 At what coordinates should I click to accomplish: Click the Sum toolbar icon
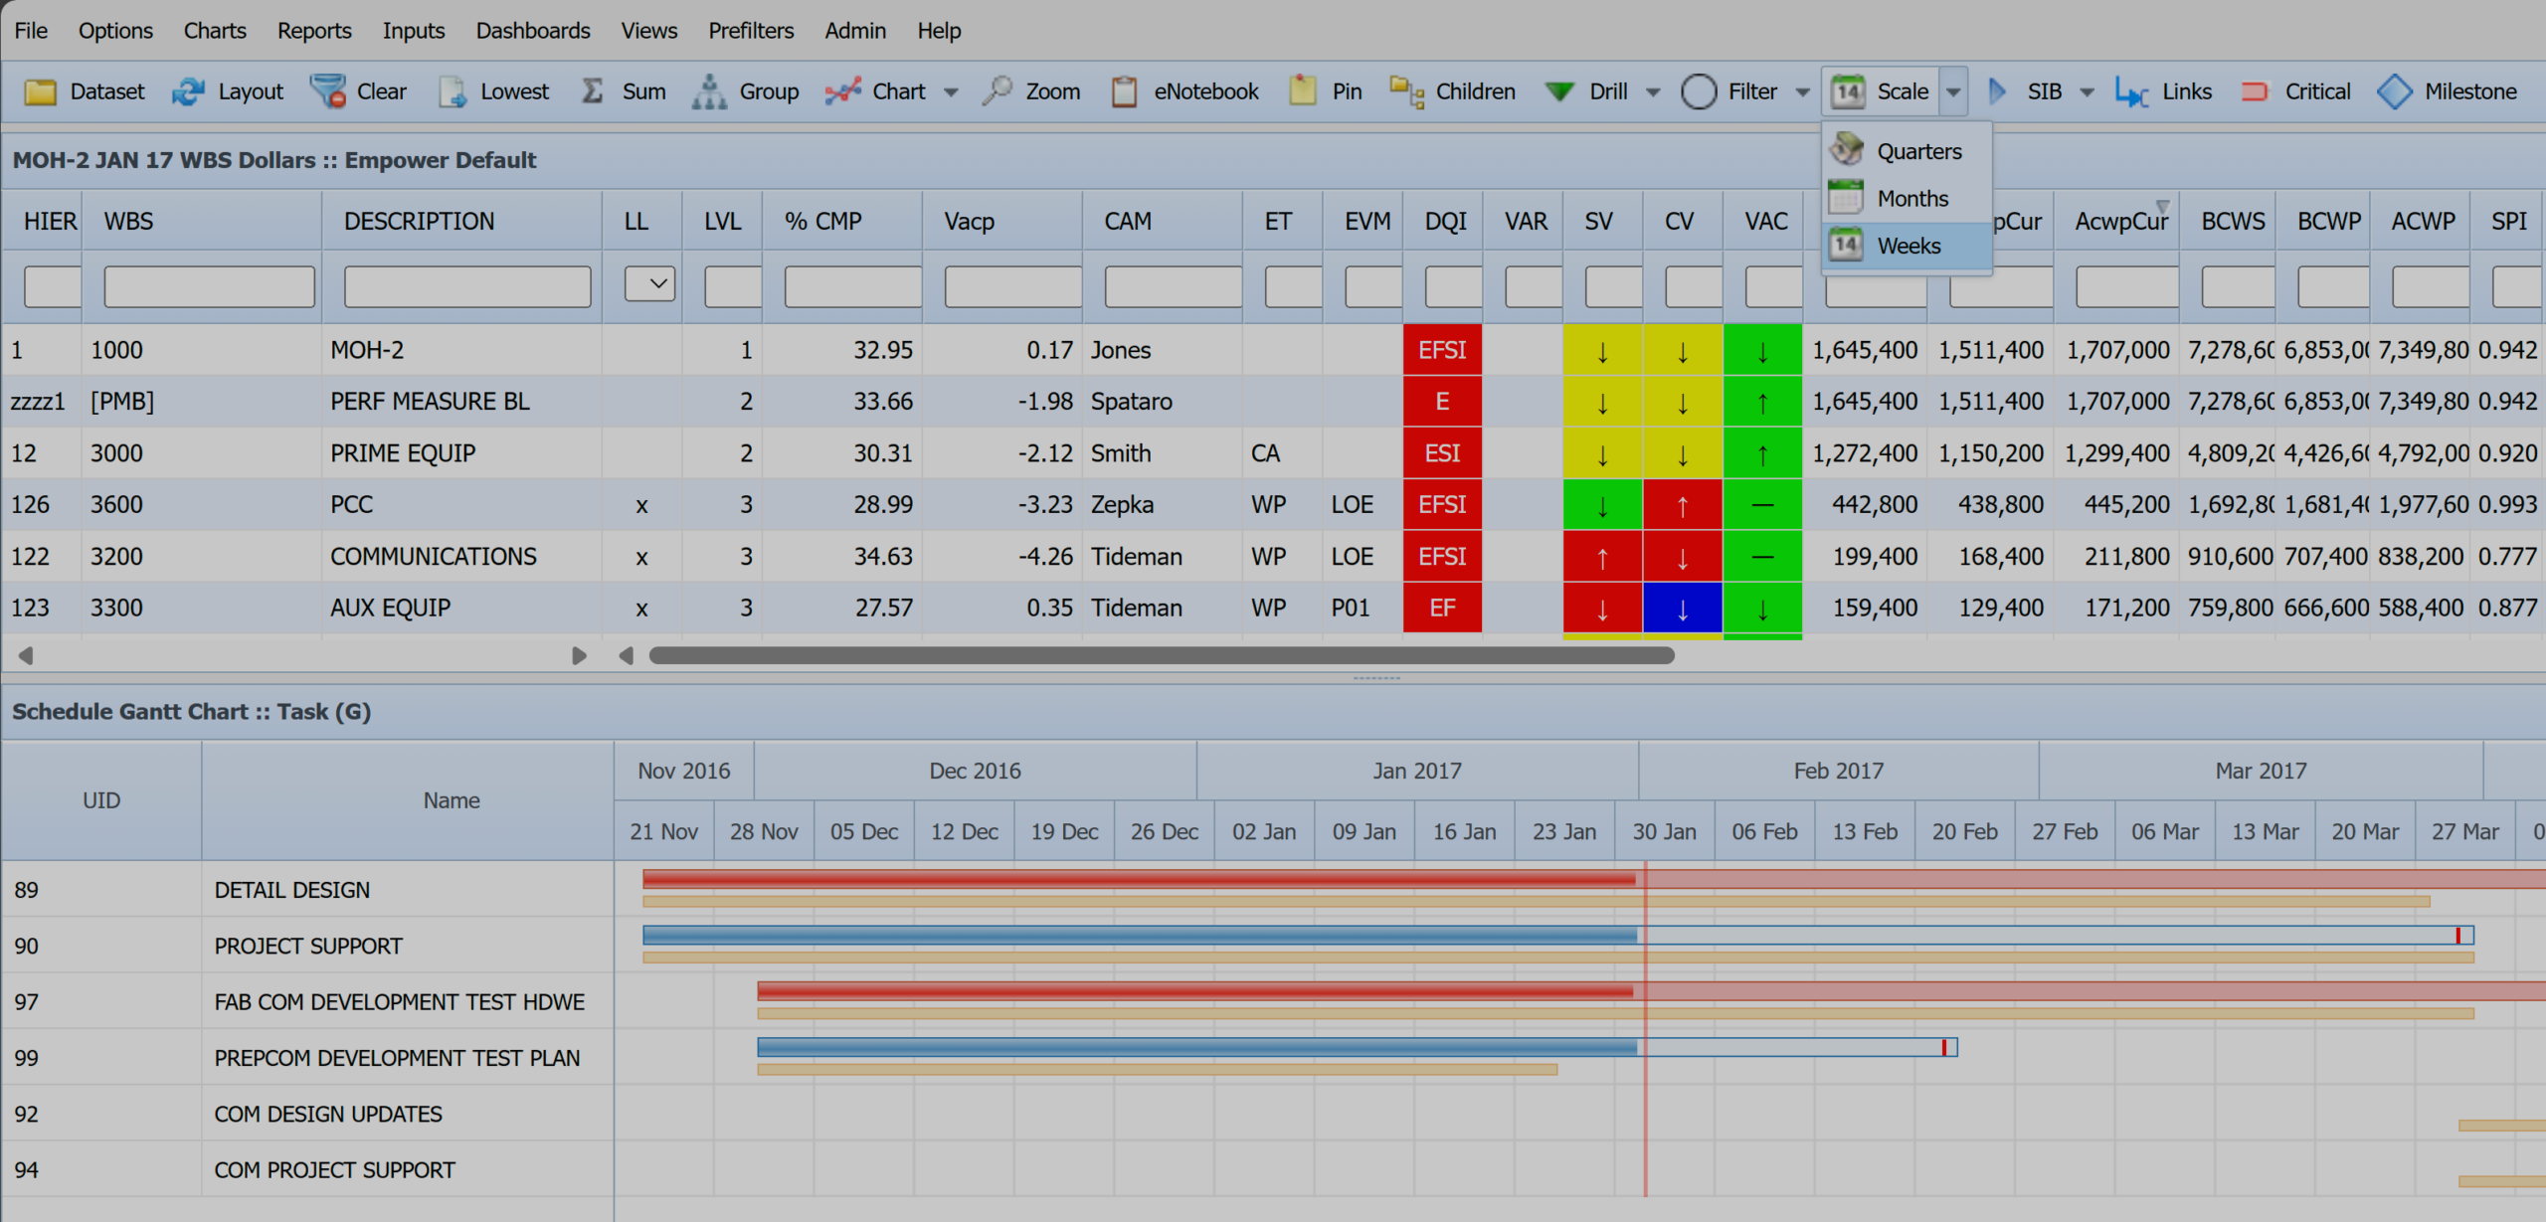pos(624,91)
